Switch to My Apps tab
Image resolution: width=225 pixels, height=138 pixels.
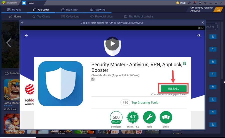[x=14, y=10]
